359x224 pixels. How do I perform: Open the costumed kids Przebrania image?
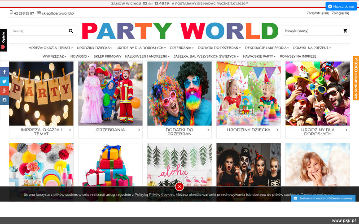point(110,94)
